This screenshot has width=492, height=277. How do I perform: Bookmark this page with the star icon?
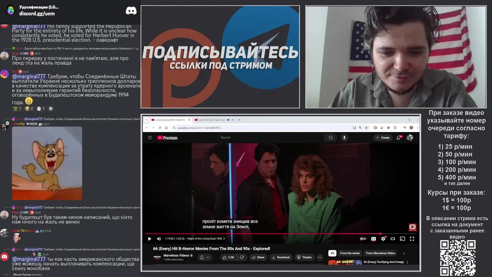pos(366,128)
